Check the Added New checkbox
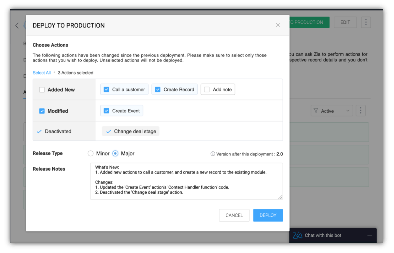This screenshot has width=394, height=253. 42,90
